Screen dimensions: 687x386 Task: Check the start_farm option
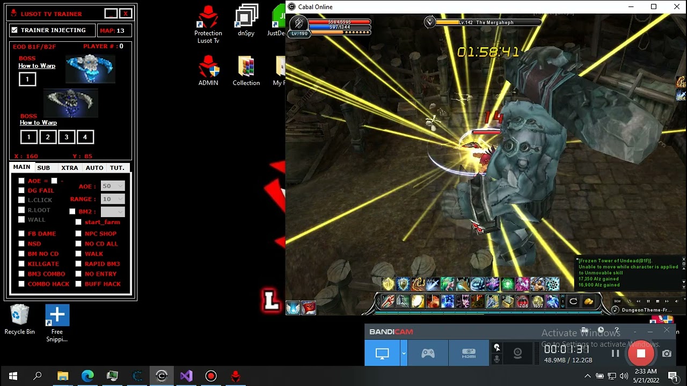coord(78,222)
